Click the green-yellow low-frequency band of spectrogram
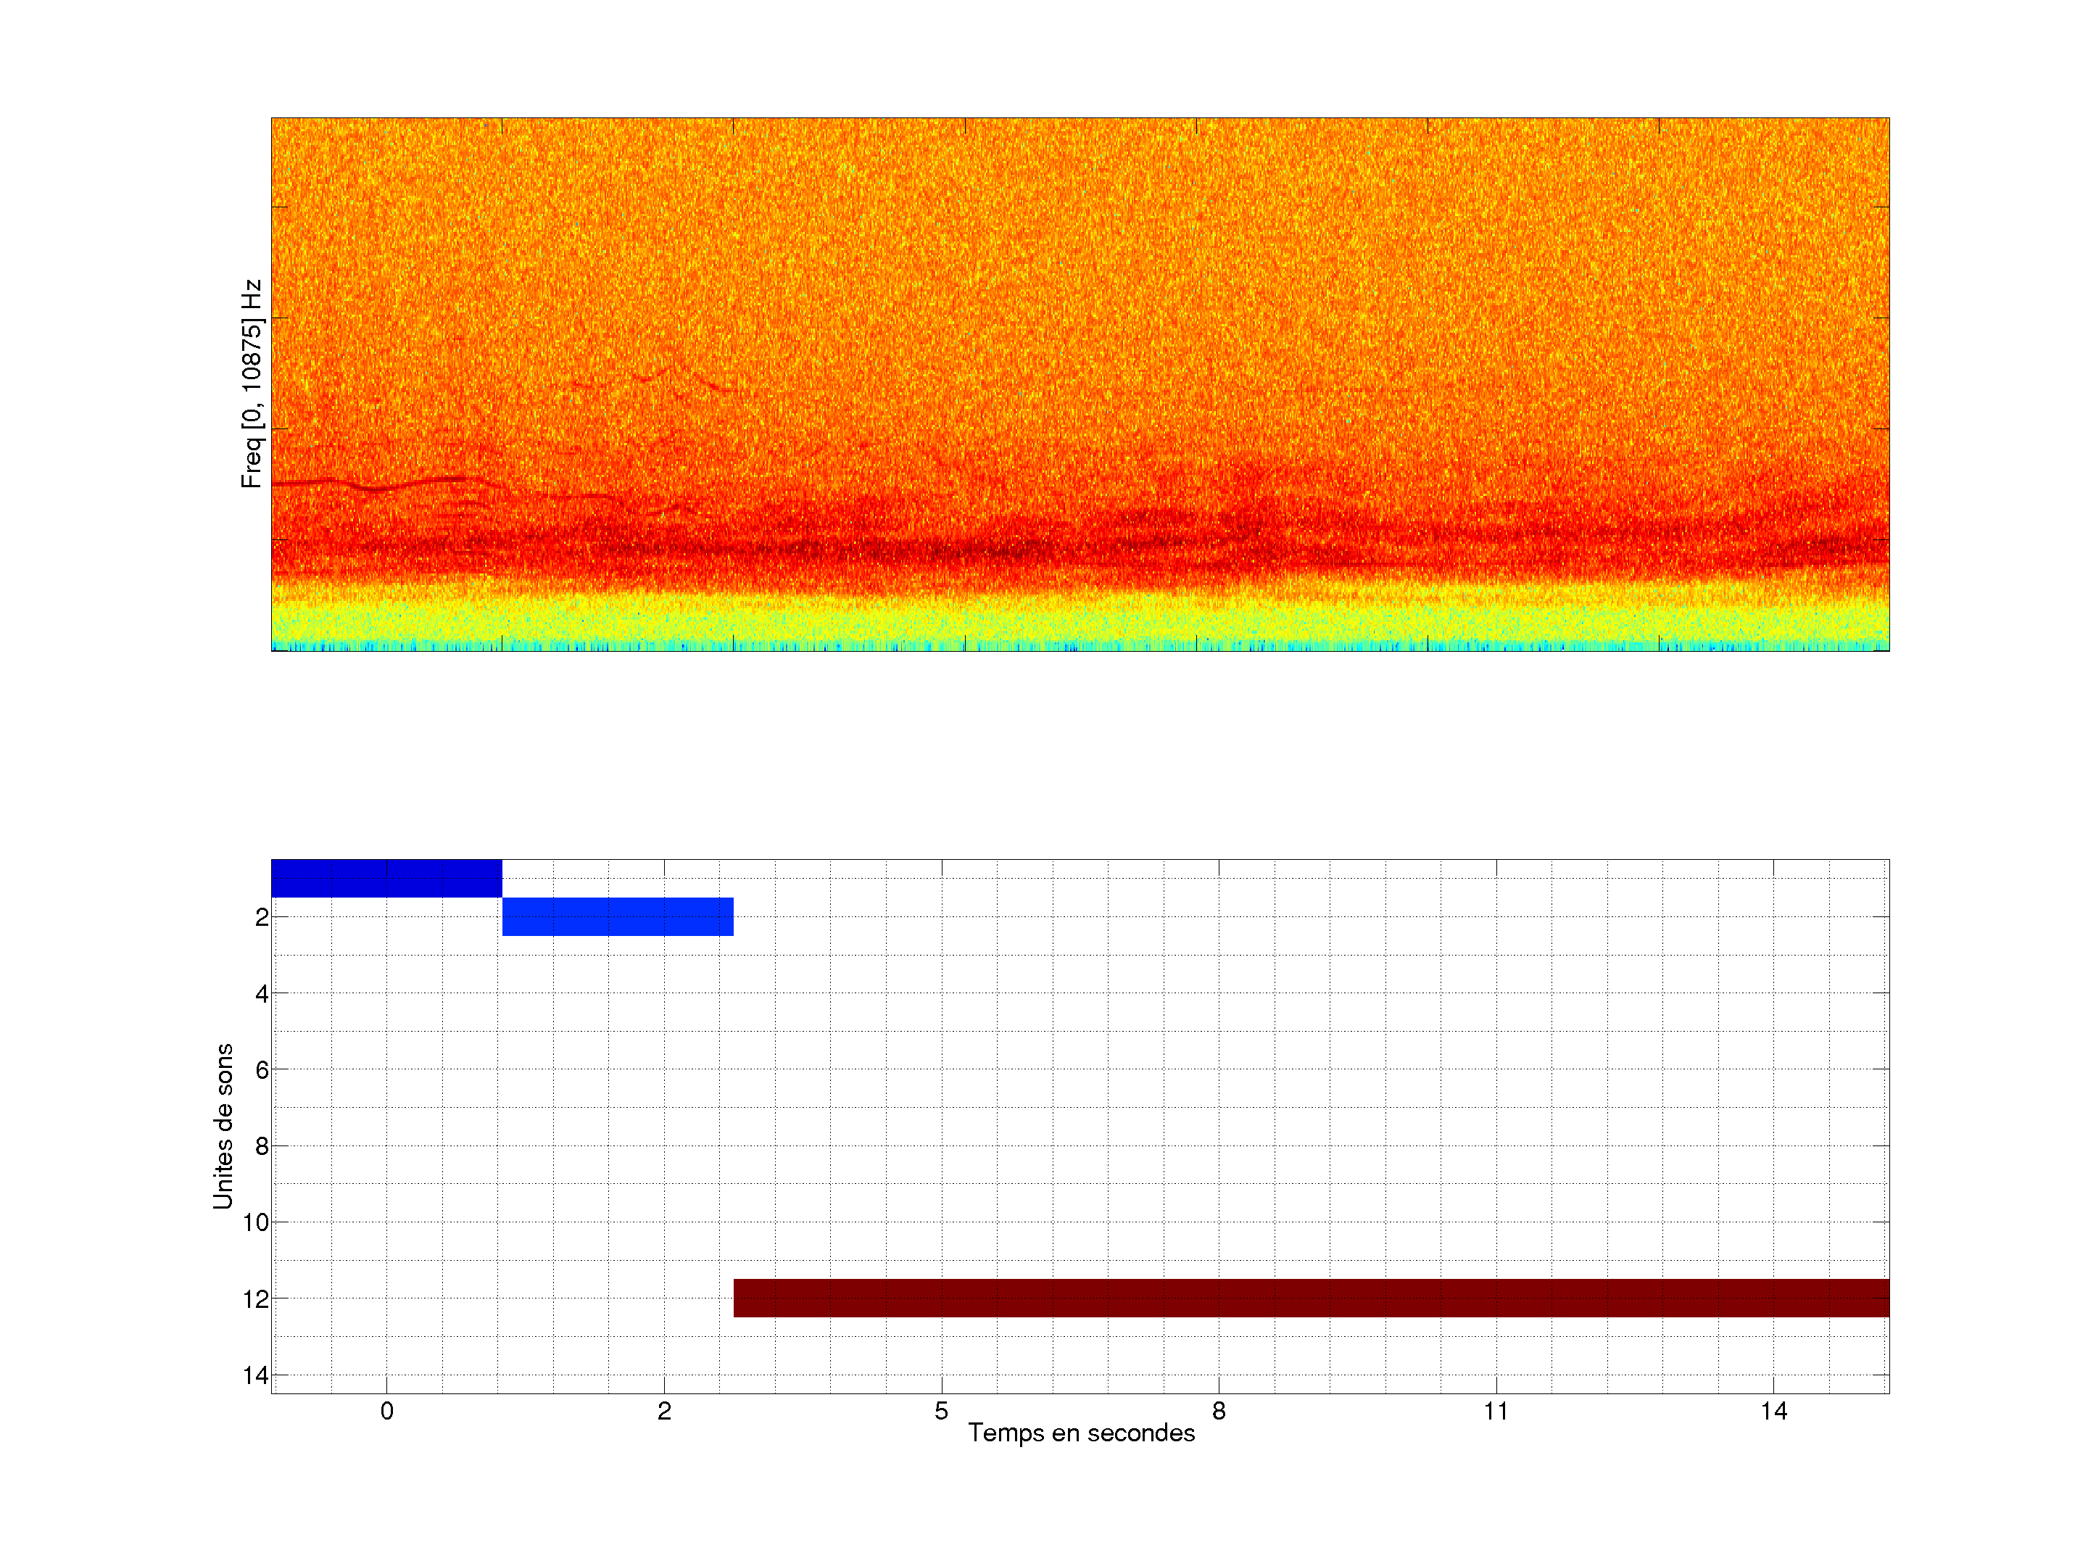 1080,621
